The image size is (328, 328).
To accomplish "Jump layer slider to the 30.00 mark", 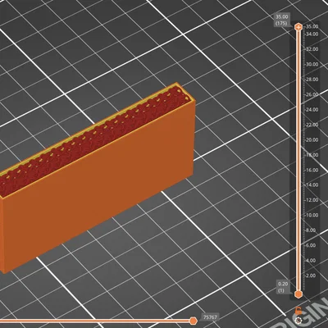I will click(x=312, y=64).
